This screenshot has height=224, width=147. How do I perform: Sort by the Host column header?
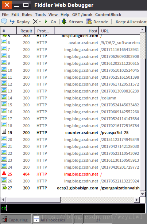(77, 31)
